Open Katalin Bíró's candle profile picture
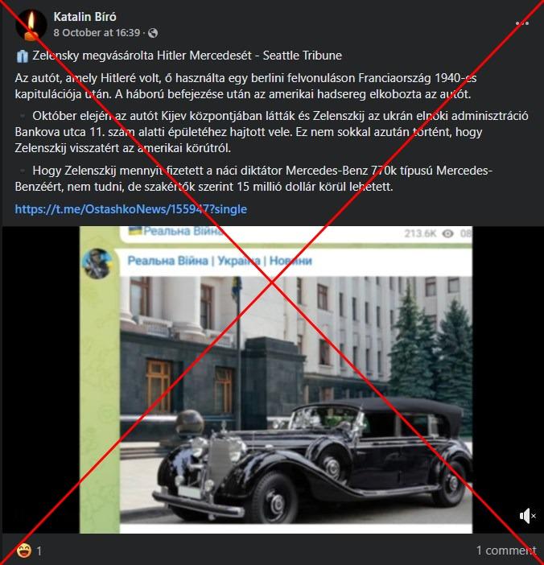 click(31, 25)
